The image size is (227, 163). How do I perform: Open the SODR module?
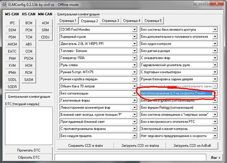12,87
